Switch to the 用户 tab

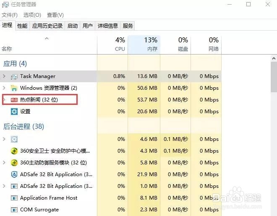(x=88, y=26)
